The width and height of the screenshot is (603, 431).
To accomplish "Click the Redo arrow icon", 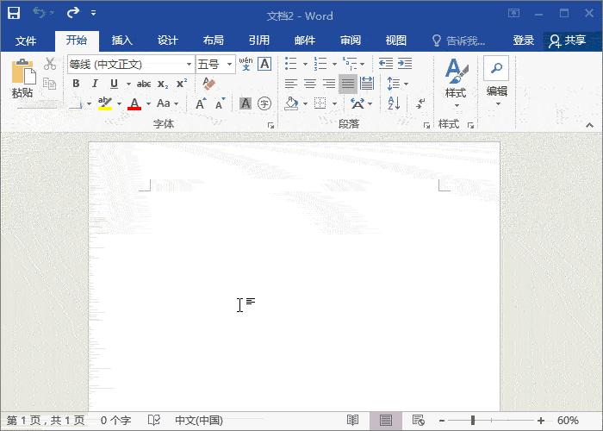I will pyautogui.click(x=72, y=13).
